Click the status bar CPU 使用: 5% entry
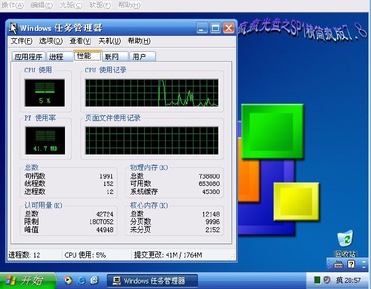Viewport: 371px width, 289px height. click(x=85, y=255)
